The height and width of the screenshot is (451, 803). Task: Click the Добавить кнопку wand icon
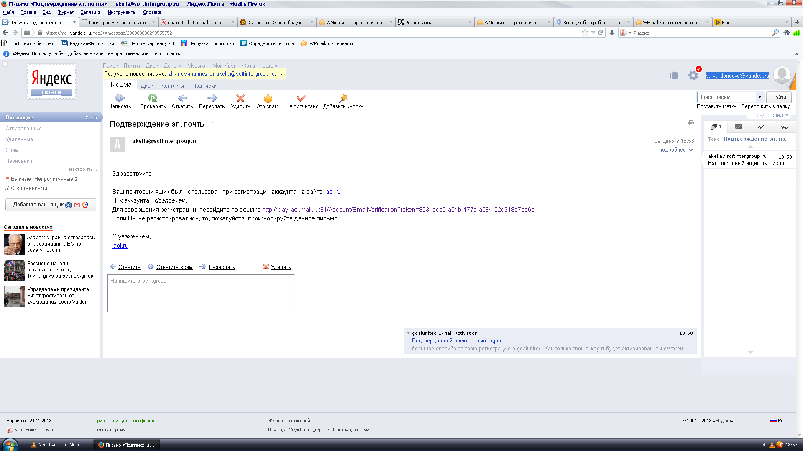[x=343, y=99]
